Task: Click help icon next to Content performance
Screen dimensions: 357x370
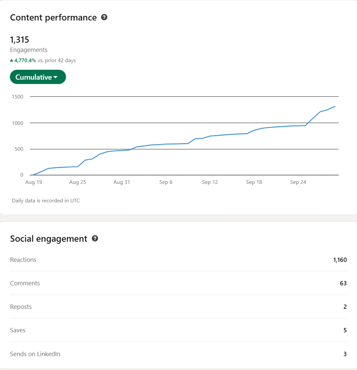Action: (x=104, y=18)
